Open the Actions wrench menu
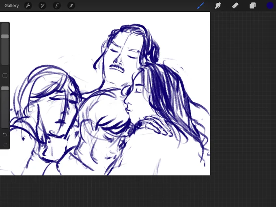The width and height of the screenshot is (276, 207). 28,6
